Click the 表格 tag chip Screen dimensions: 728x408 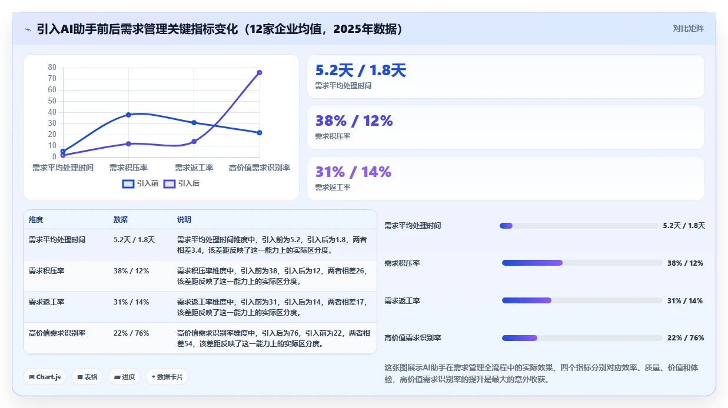coord(87,377)
